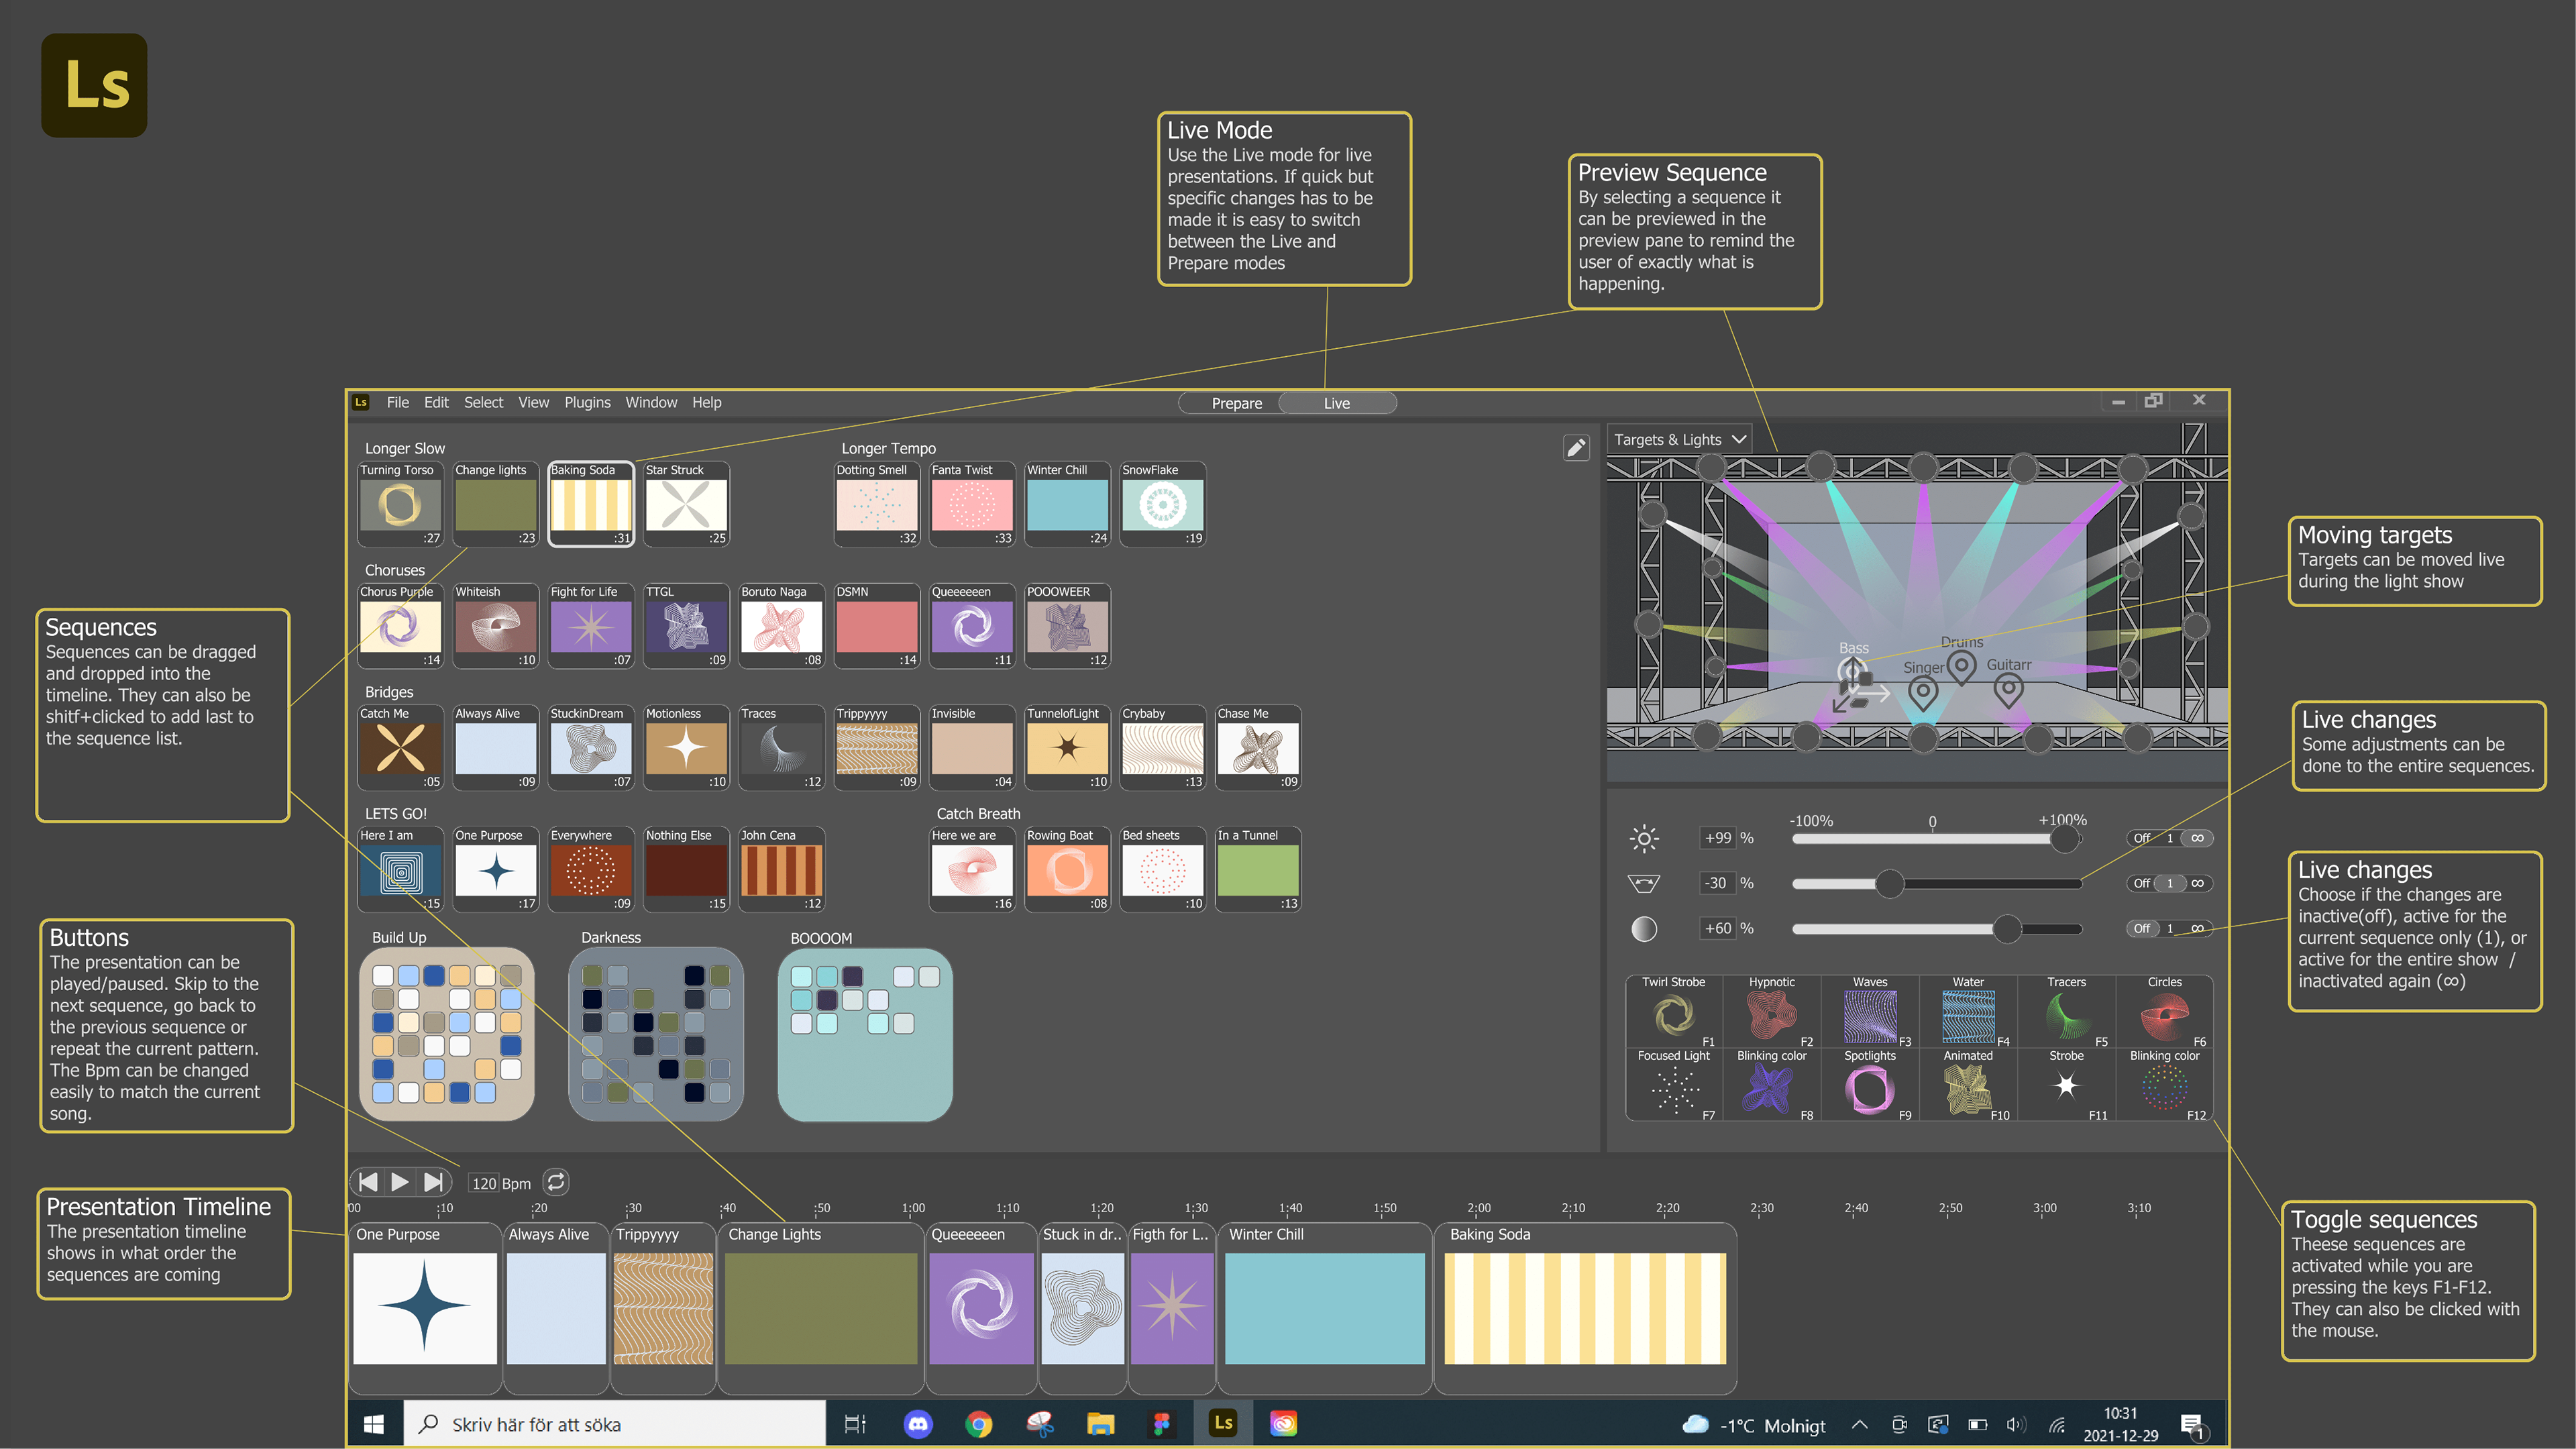Click the 120 Bpm input field
The image size is (2576, 1449).
click(484, 1183)
